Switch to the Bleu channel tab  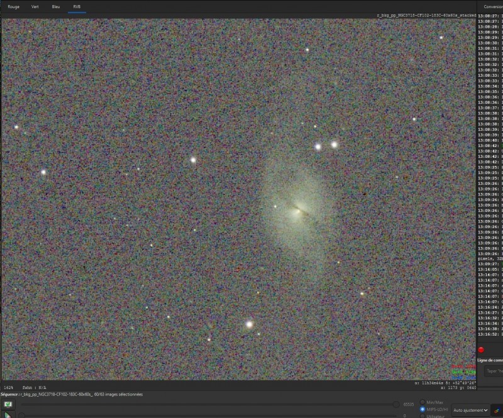click(x=56, y=7)
